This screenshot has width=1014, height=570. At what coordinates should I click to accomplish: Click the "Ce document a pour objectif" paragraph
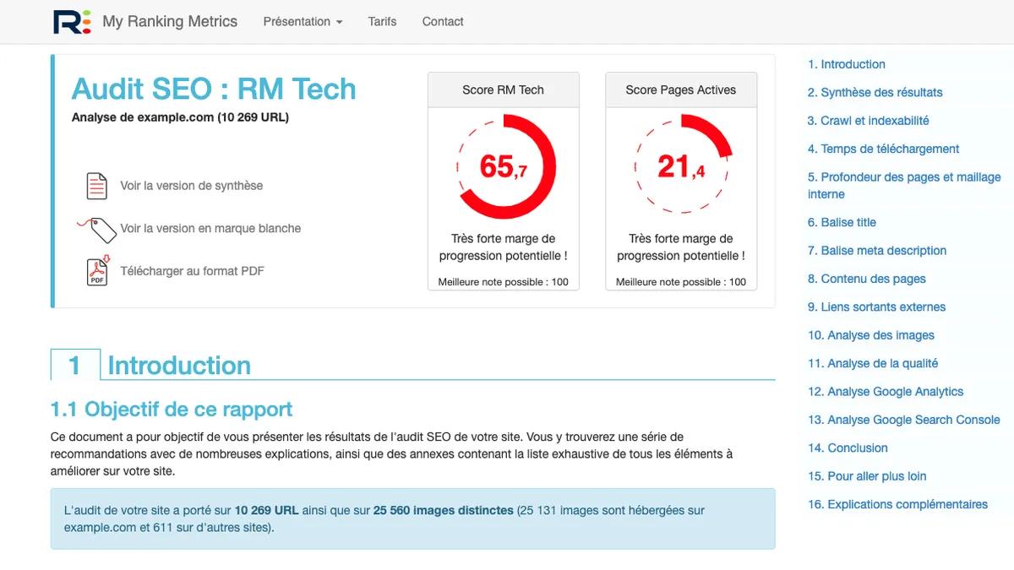(391, 454)
